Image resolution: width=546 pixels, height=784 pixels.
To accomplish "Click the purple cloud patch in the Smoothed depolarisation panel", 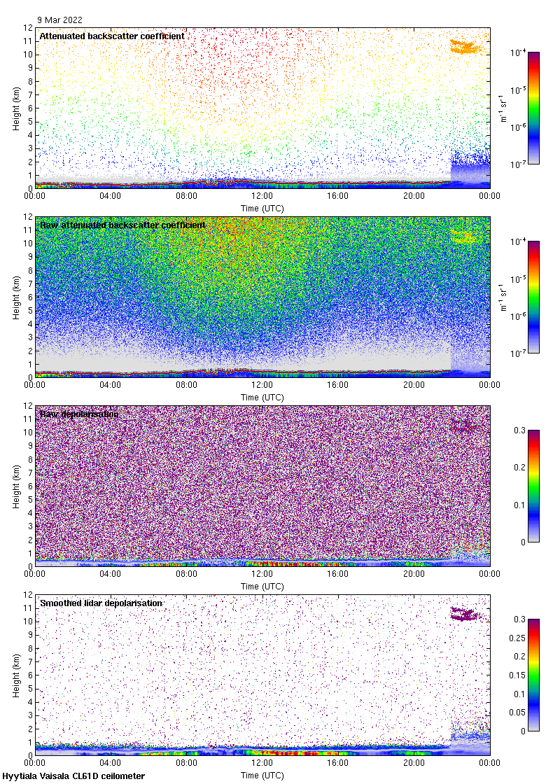I will pyautogui.click(x=465, y=614).
